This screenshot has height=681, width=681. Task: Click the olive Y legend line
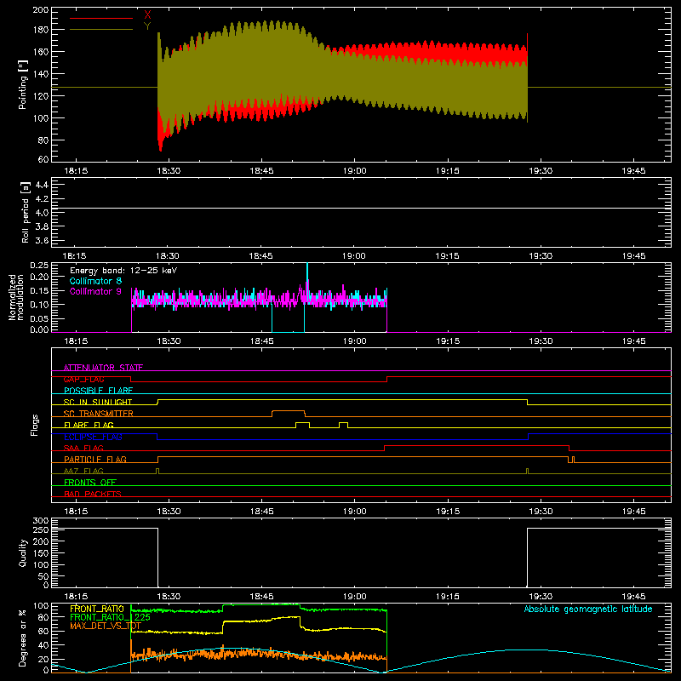tap(101, 30)
